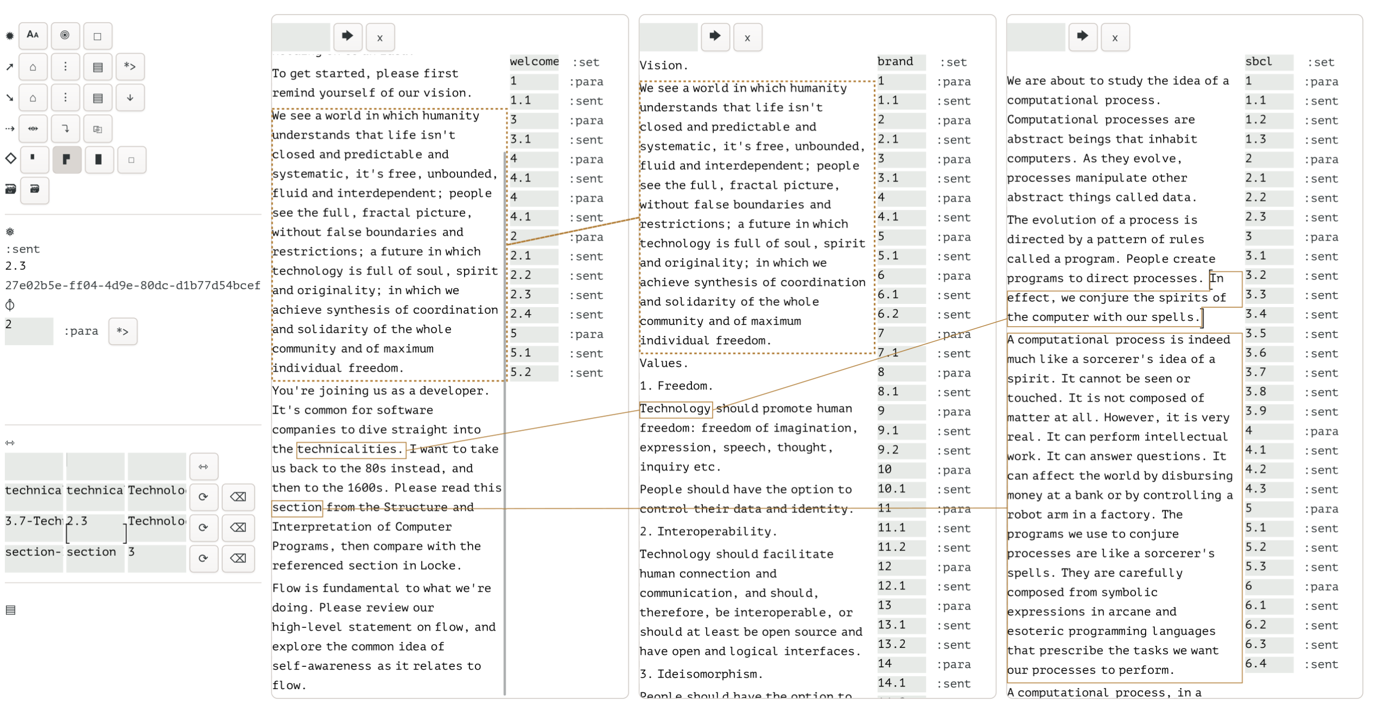This screenshot has height=714, width=1378.
Task: Close the brand panel with x
Action: pyautogui.click(x=748, y=37)
